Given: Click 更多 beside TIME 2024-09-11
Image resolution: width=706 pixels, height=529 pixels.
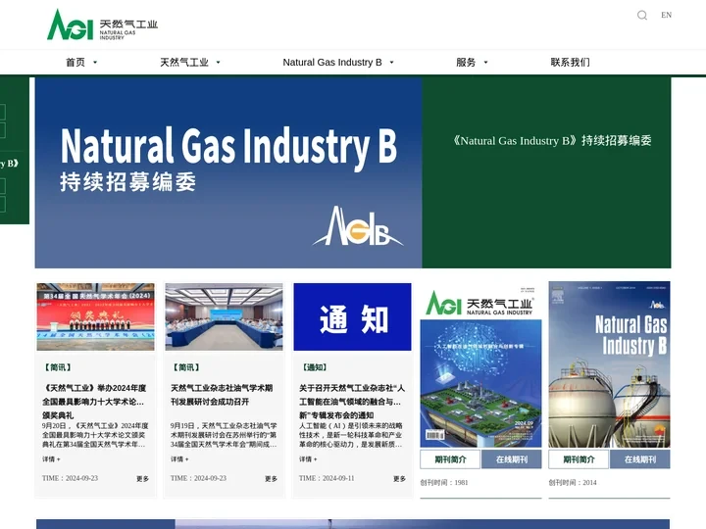Looking at the screenshot, I should click(x=399, y=479).
